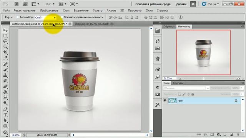Select the Type tool
Viewport: 246px width, 138px height.
[x=5, y=115]
